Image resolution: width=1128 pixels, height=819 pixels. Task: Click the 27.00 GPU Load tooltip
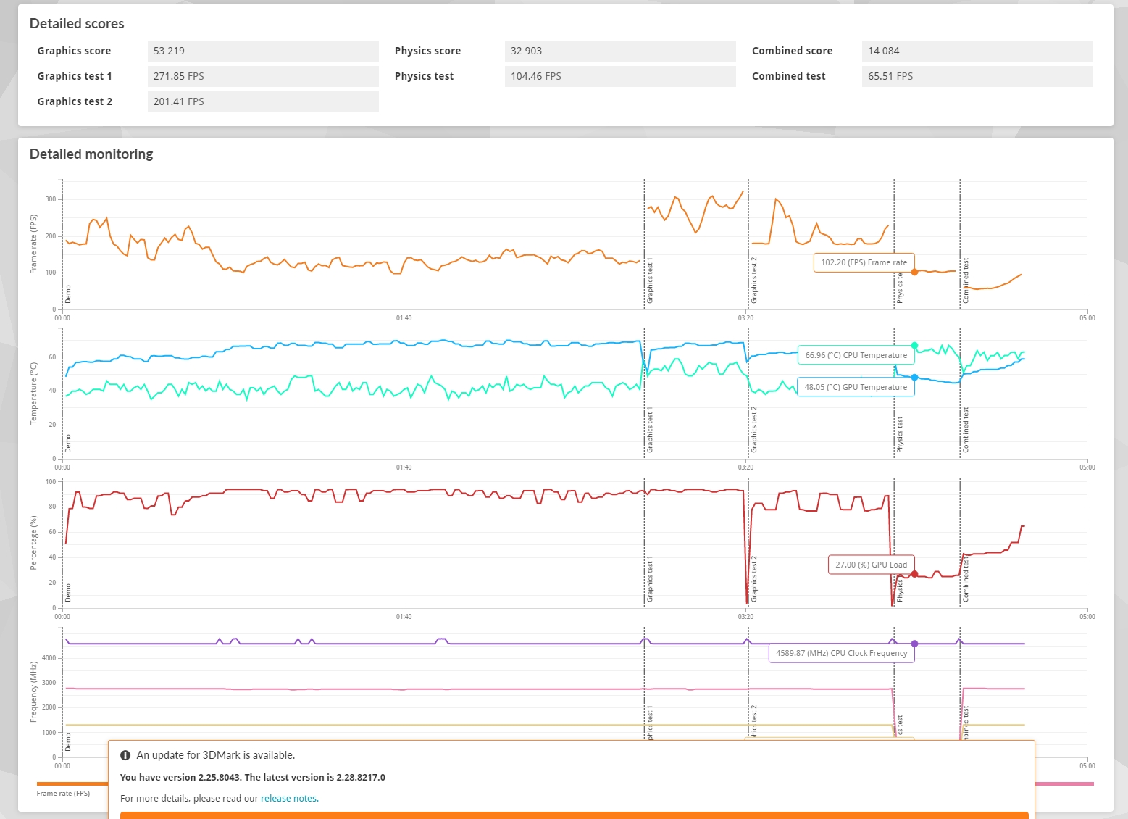[872, 565]
